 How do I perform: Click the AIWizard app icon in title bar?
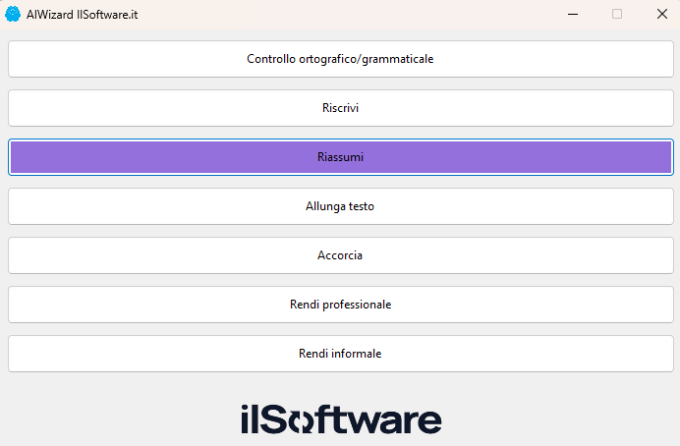[14, 14]
